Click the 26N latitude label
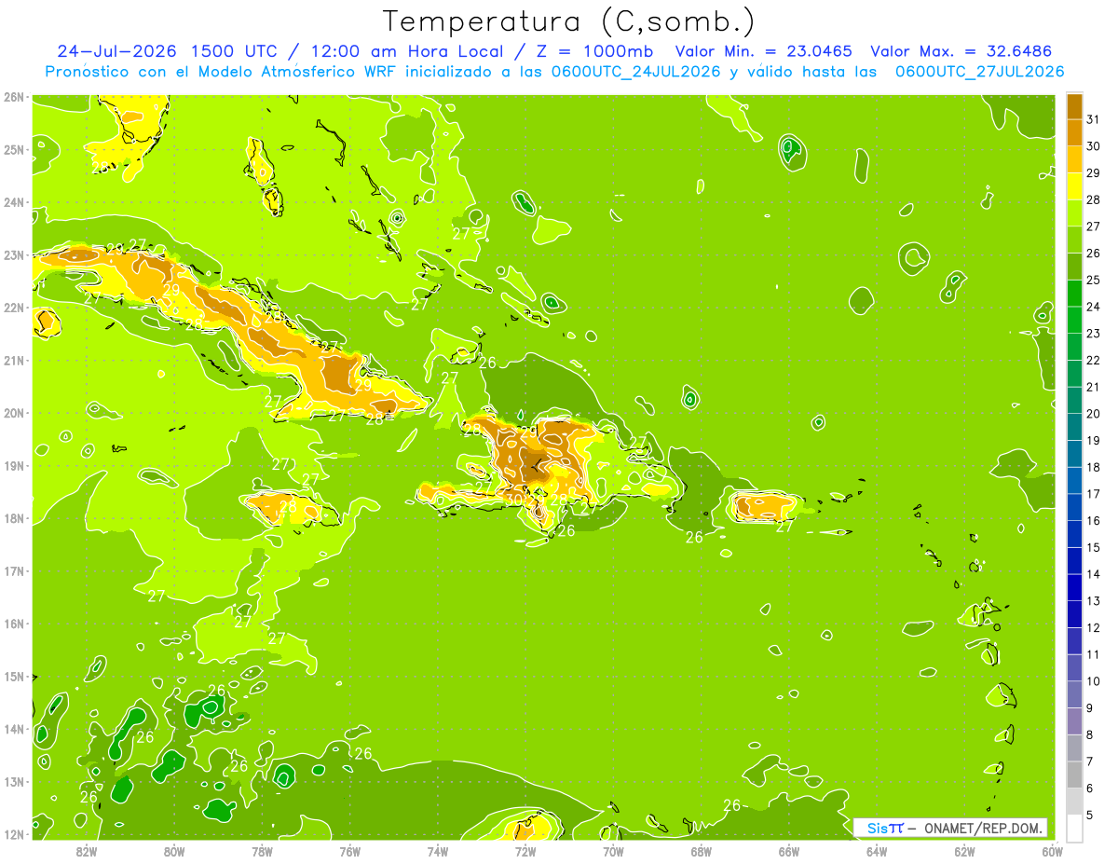 (13, 97)
